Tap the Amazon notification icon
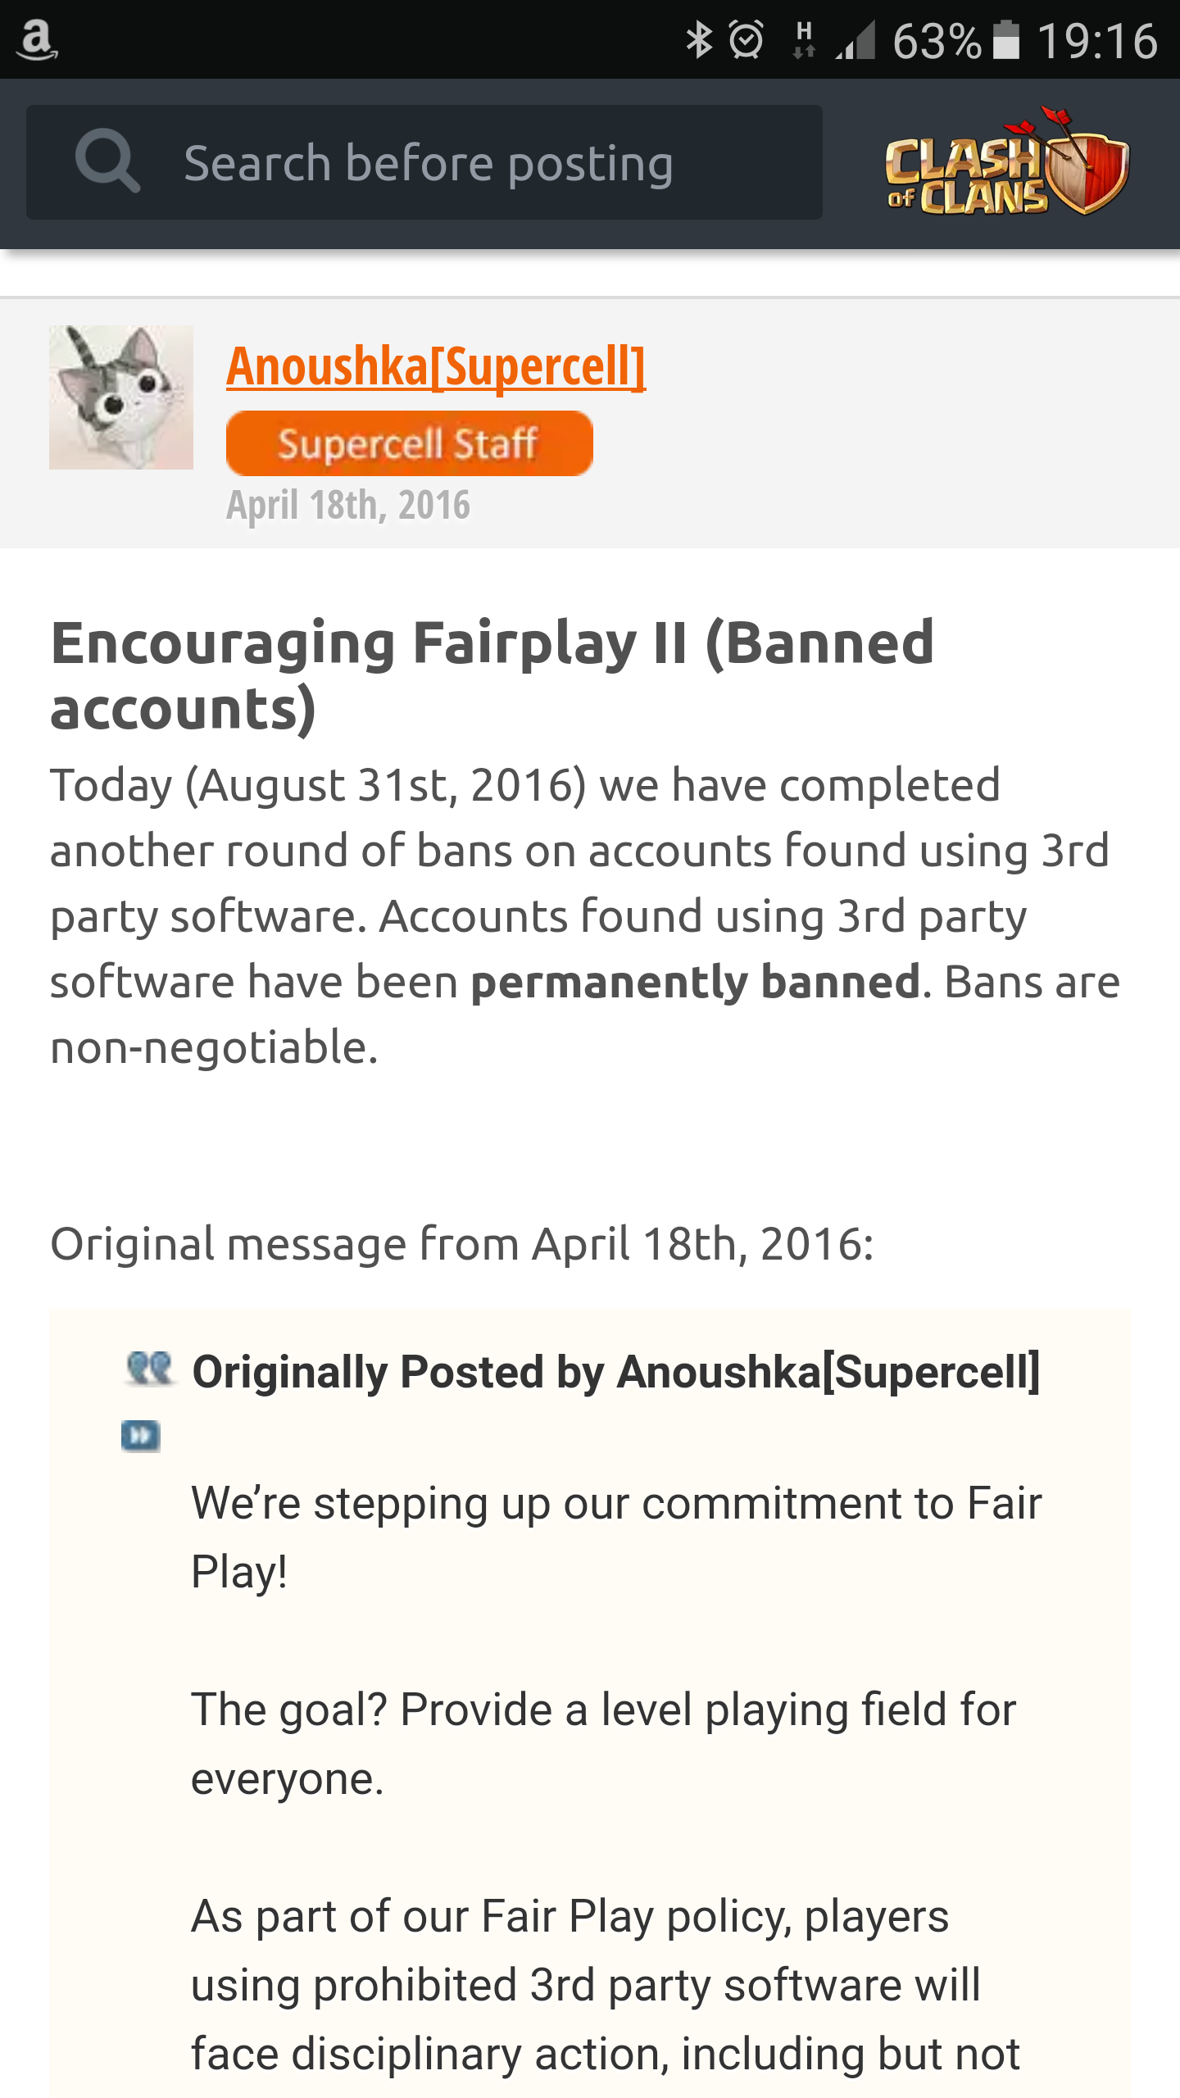This screenshot has height=2098, width=1180. click(37, 40)
